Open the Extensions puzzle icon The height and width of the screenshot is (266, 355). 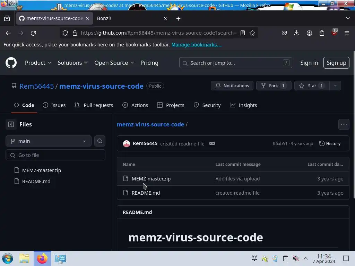coord(322,33)
